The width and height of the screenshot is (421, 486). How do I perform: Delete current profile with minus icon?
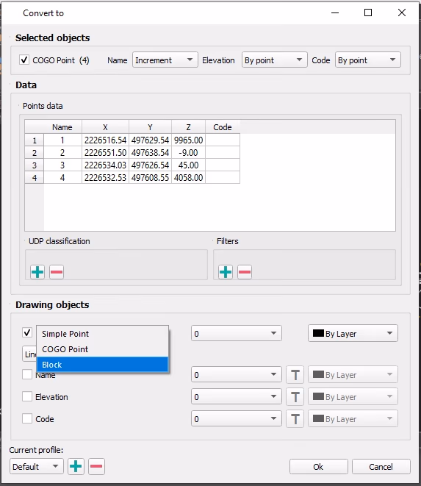[97, 466]
